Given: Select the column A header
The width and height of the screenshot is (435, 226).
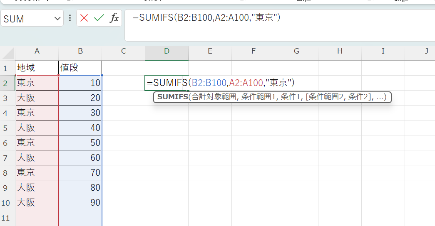Looking at the screenshot, I should coord(37,51).
